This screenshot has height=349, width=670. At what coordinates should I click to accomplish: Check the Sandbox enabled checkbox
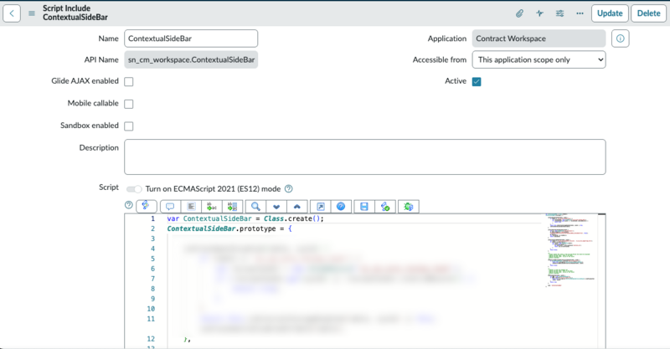coord(129,126)
